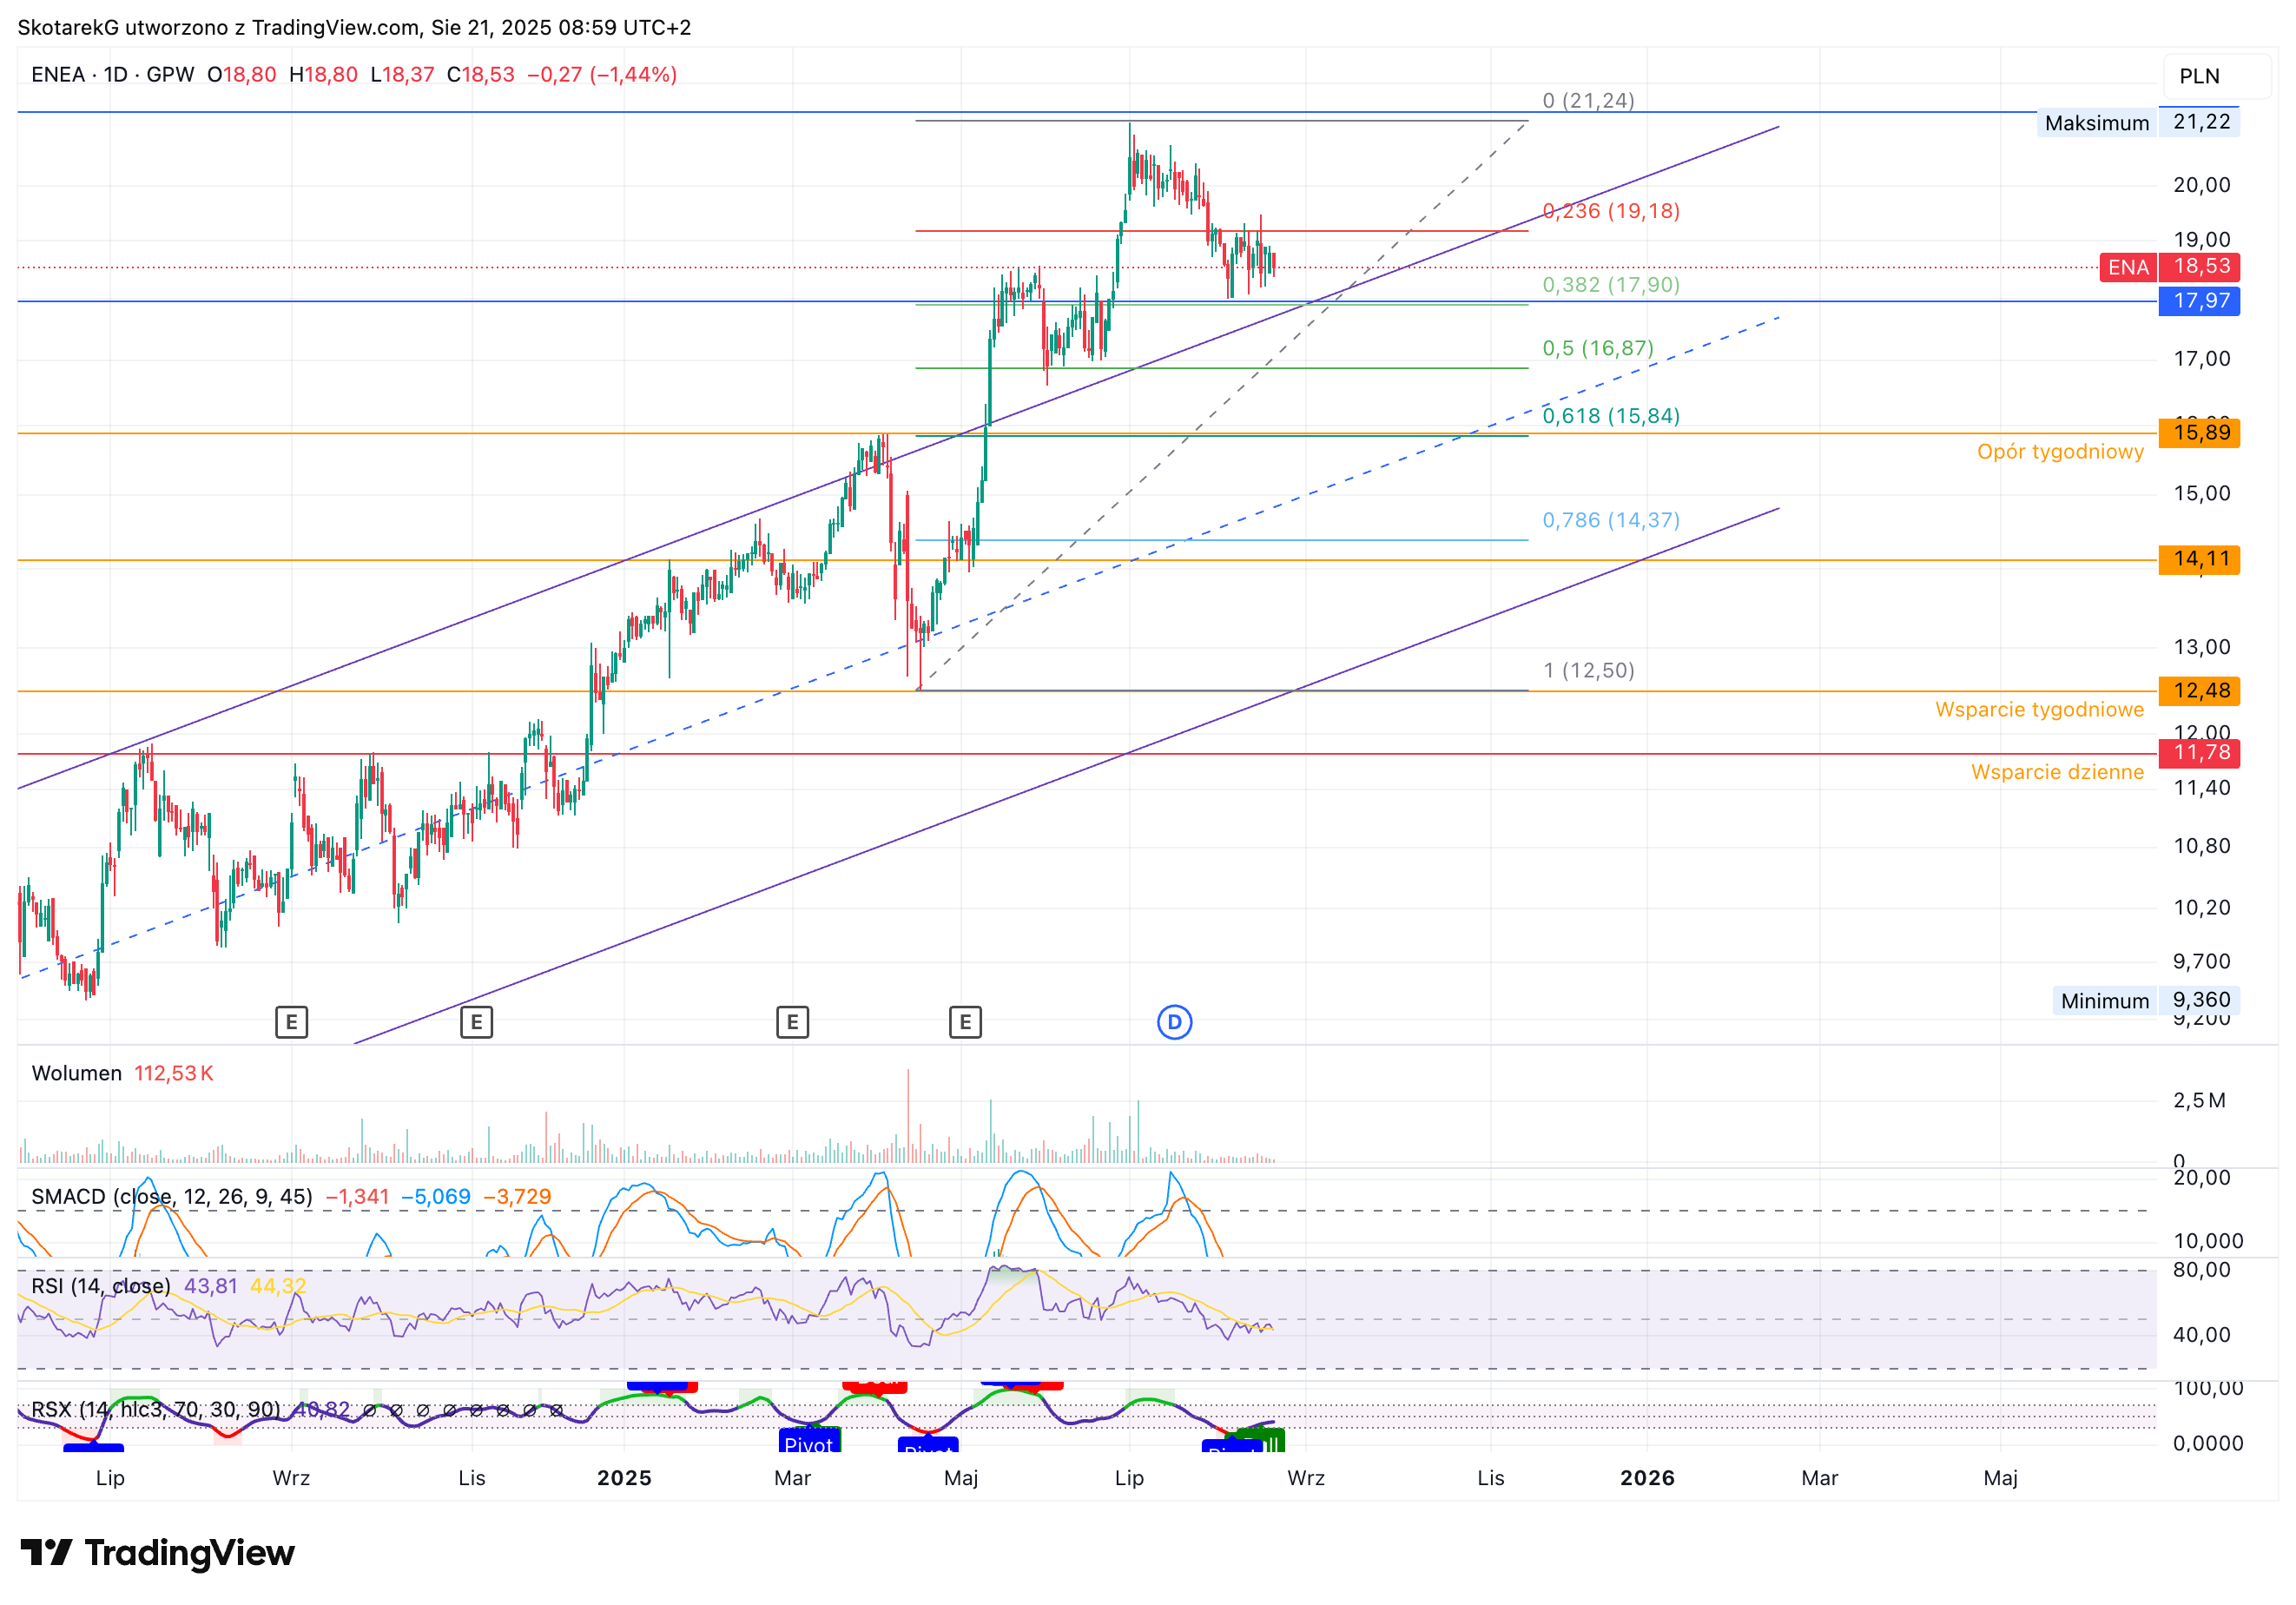The height and width of the screenshot is (1605, 2296).
Task: Click the 2,5 M volume axis label
Action: (2199, 1101)
